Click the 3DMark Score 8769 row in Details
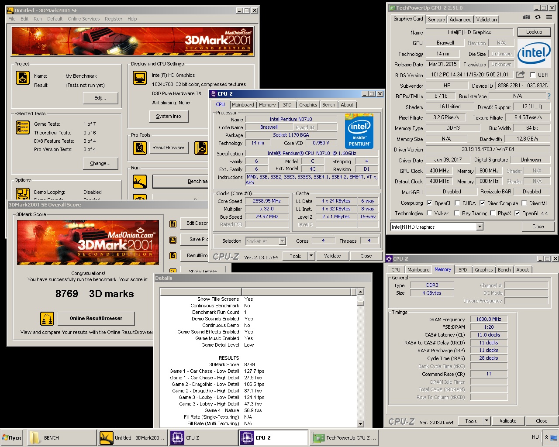This screenshot has height=447, width=559. [258, 364]
